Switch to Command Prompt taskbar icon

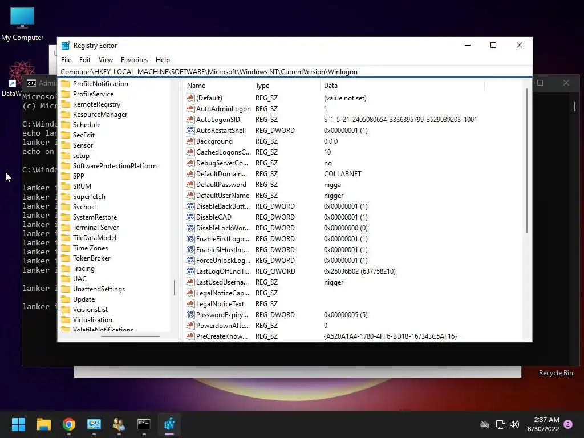click(x=144, y=424)
